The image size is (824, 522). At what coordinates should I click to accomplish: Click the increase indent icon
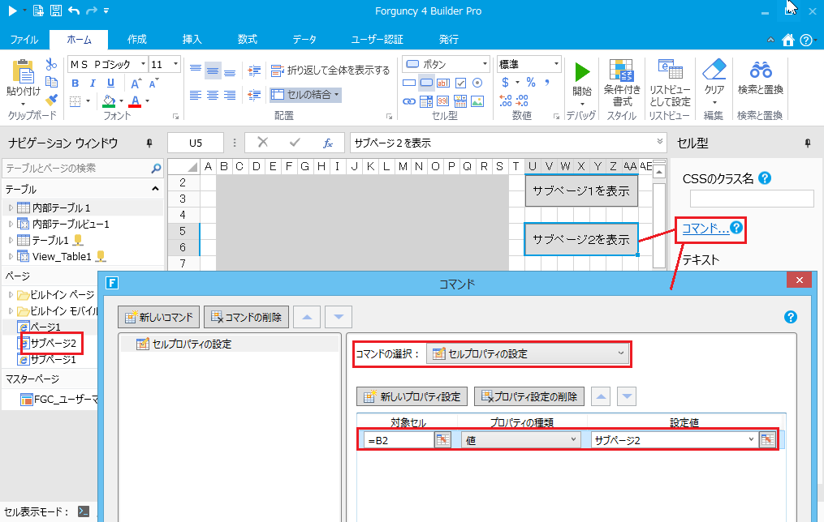click(x=254, y=70)
